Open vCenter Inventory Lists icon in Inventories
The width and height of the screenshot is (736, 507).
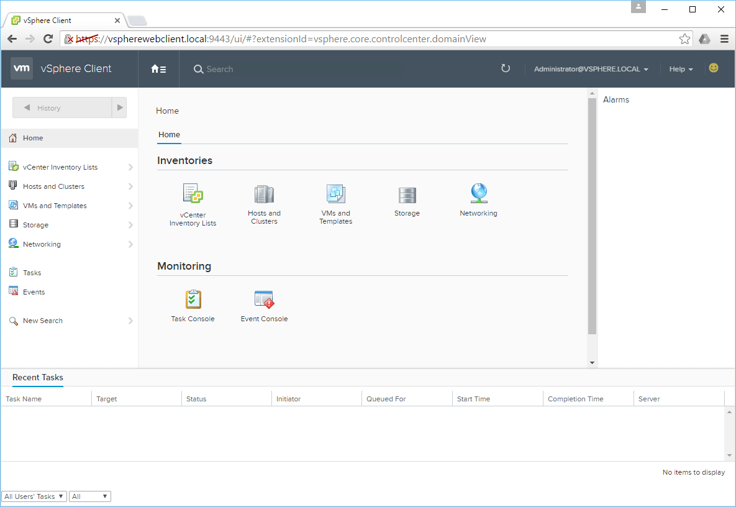click(193, 193)
